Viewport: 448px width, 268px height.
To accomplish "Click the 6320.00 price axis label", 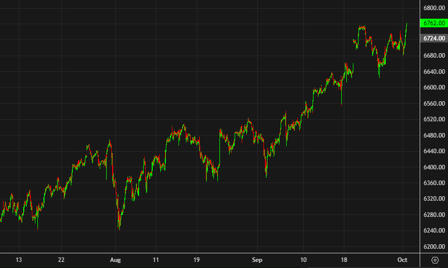I will tap(434, 199).
